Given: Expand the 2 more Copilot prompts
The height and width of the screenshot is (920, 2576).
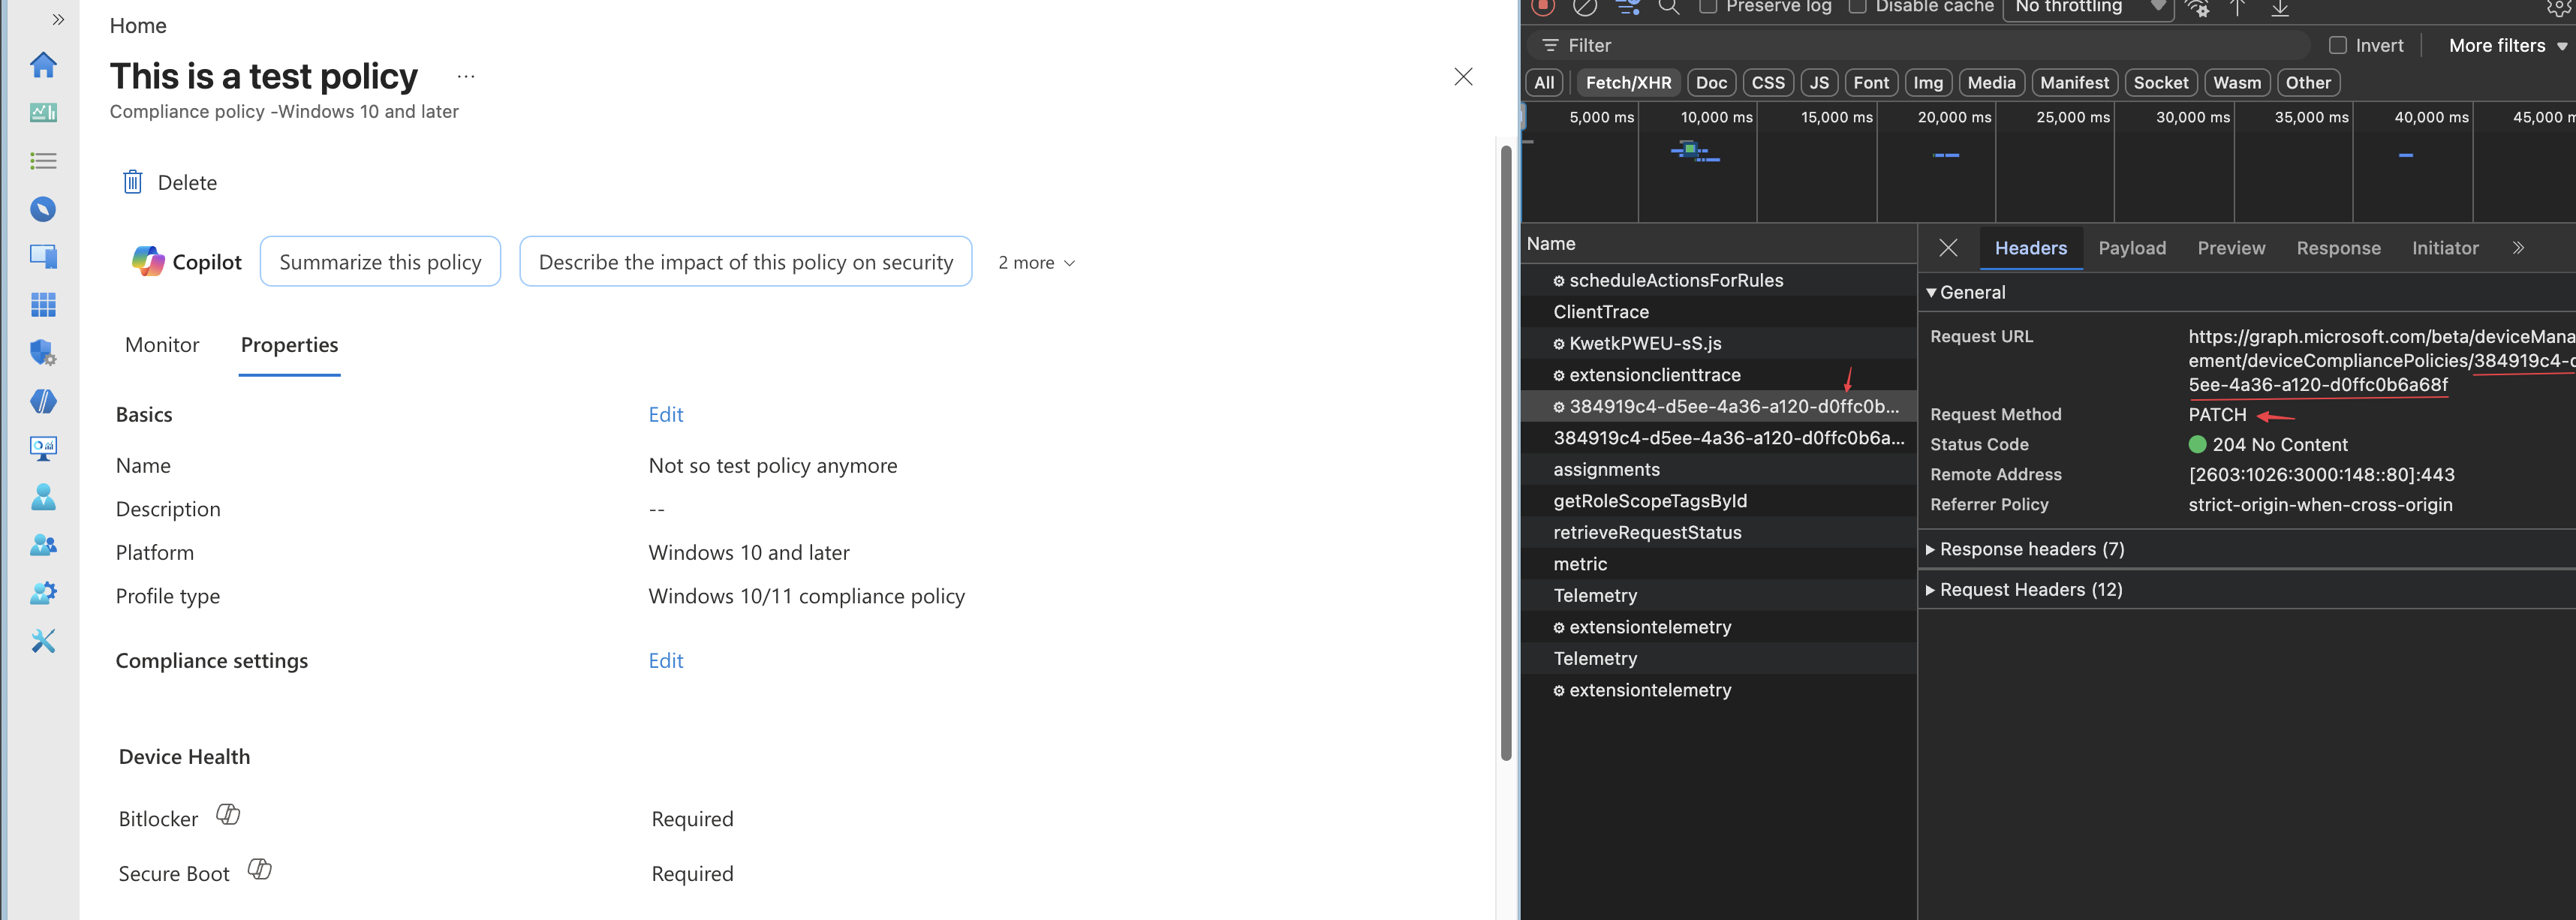Looking at the screenshot, I should [1036, 262].
